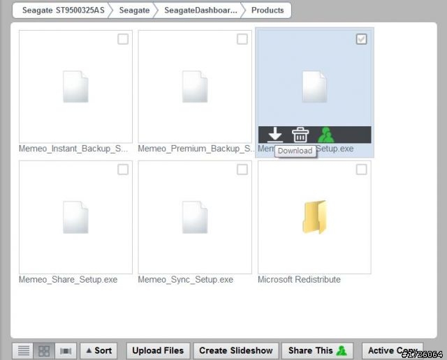Open the Sort options button
Image resolution: width=447 pixels, height=360 pixels.
[x=98, y=351]
